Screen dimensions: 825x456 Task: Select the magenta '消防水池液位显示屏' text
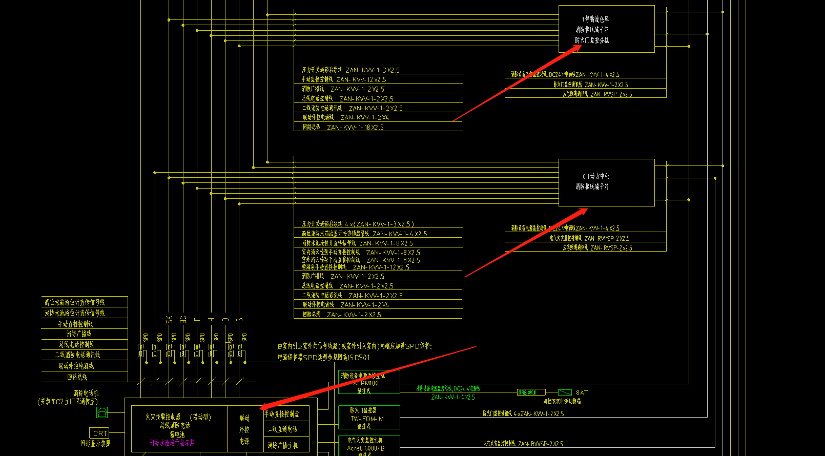(x=172, y=443)
